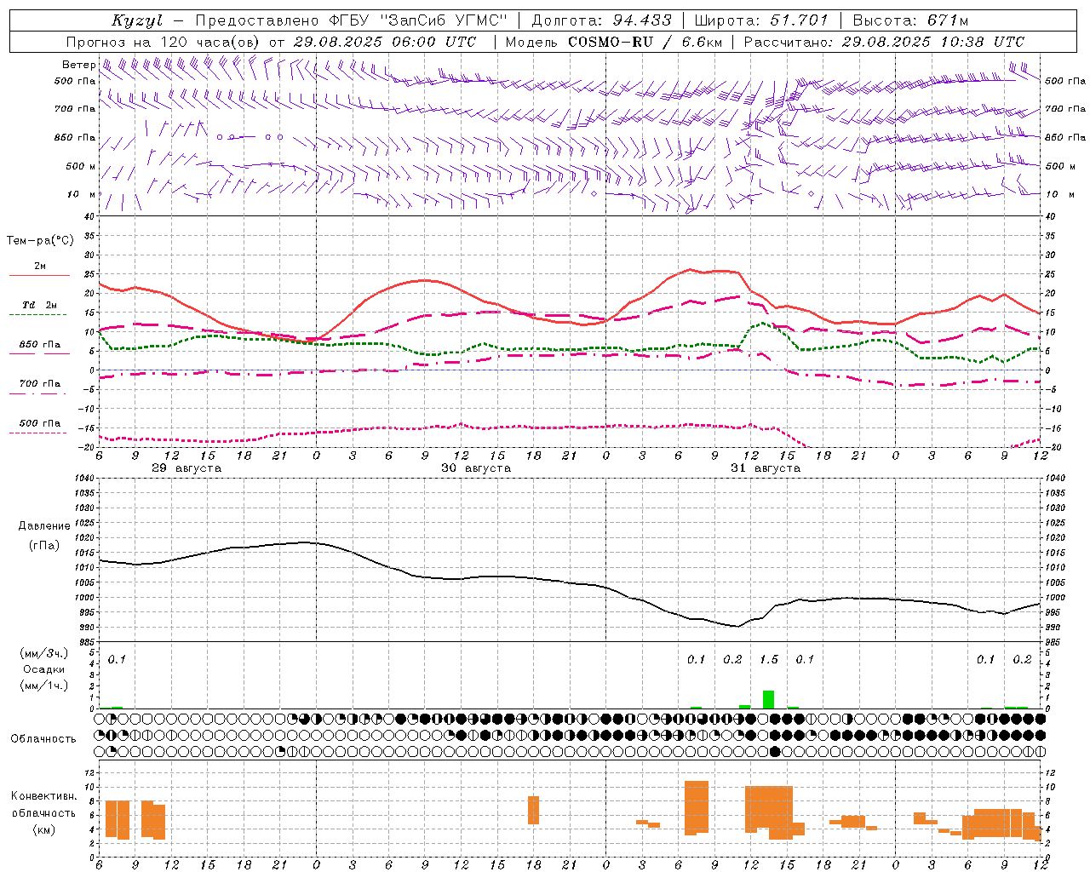Click the Тем-ра(°C) axis label
Viewport: 1090px width, 872px height.
point(40,240)
